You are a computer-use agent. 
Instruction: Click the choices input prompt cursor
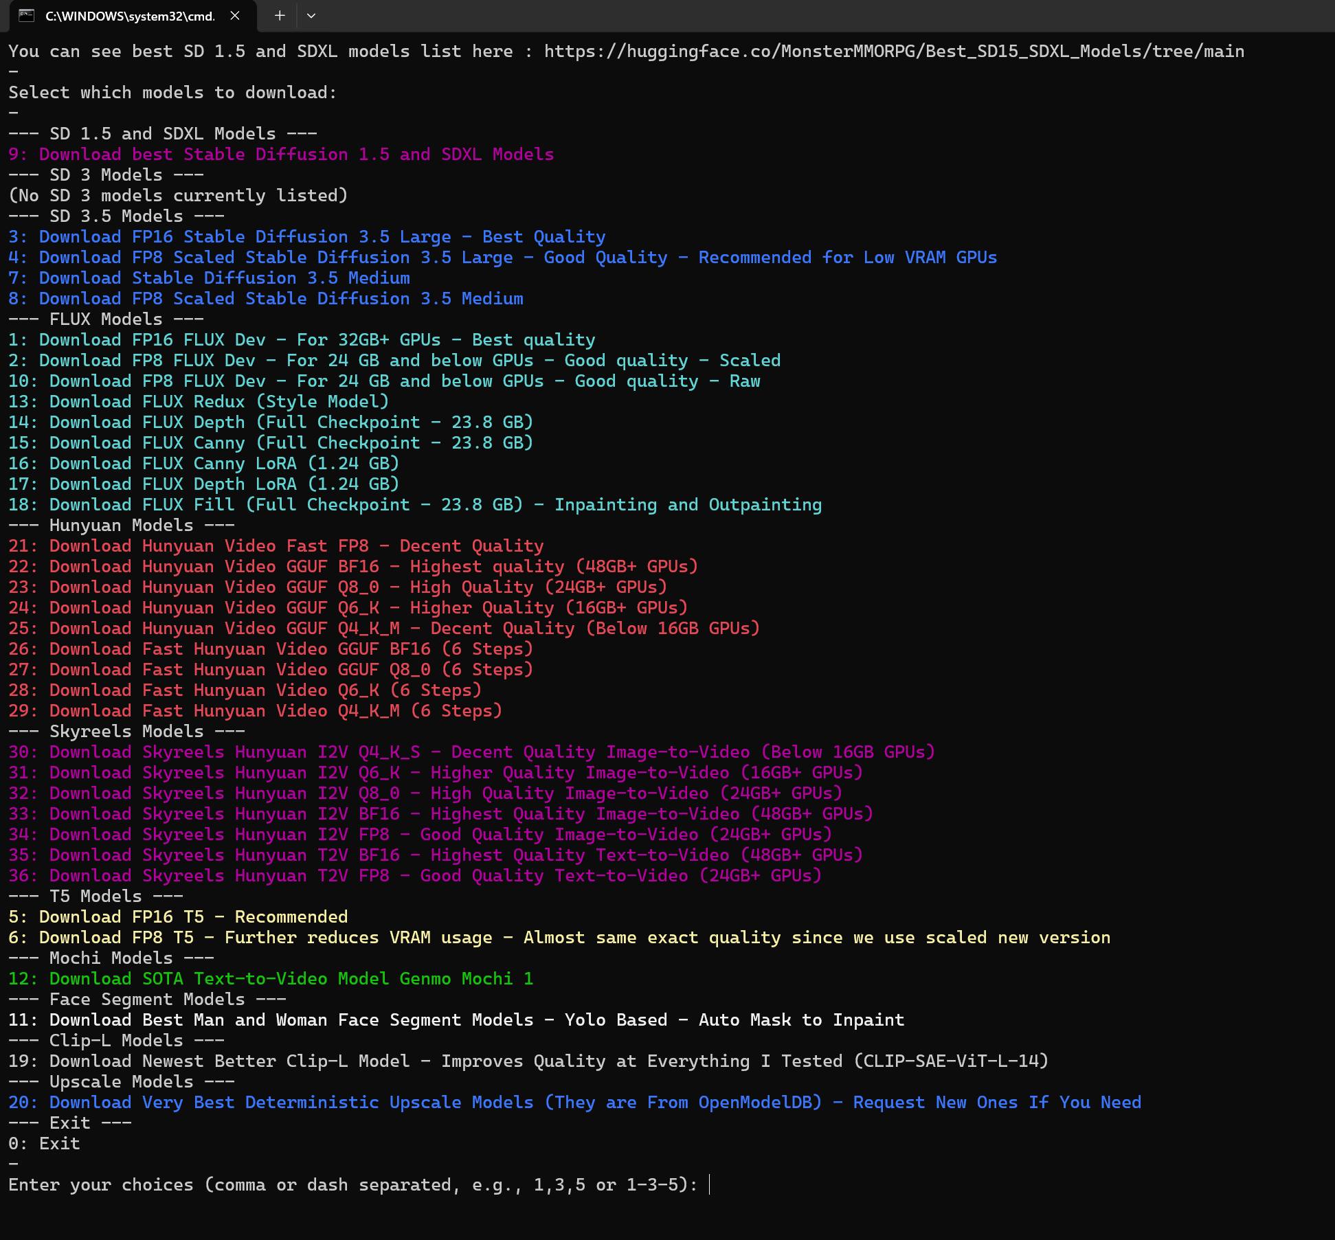coord(710,1185)
